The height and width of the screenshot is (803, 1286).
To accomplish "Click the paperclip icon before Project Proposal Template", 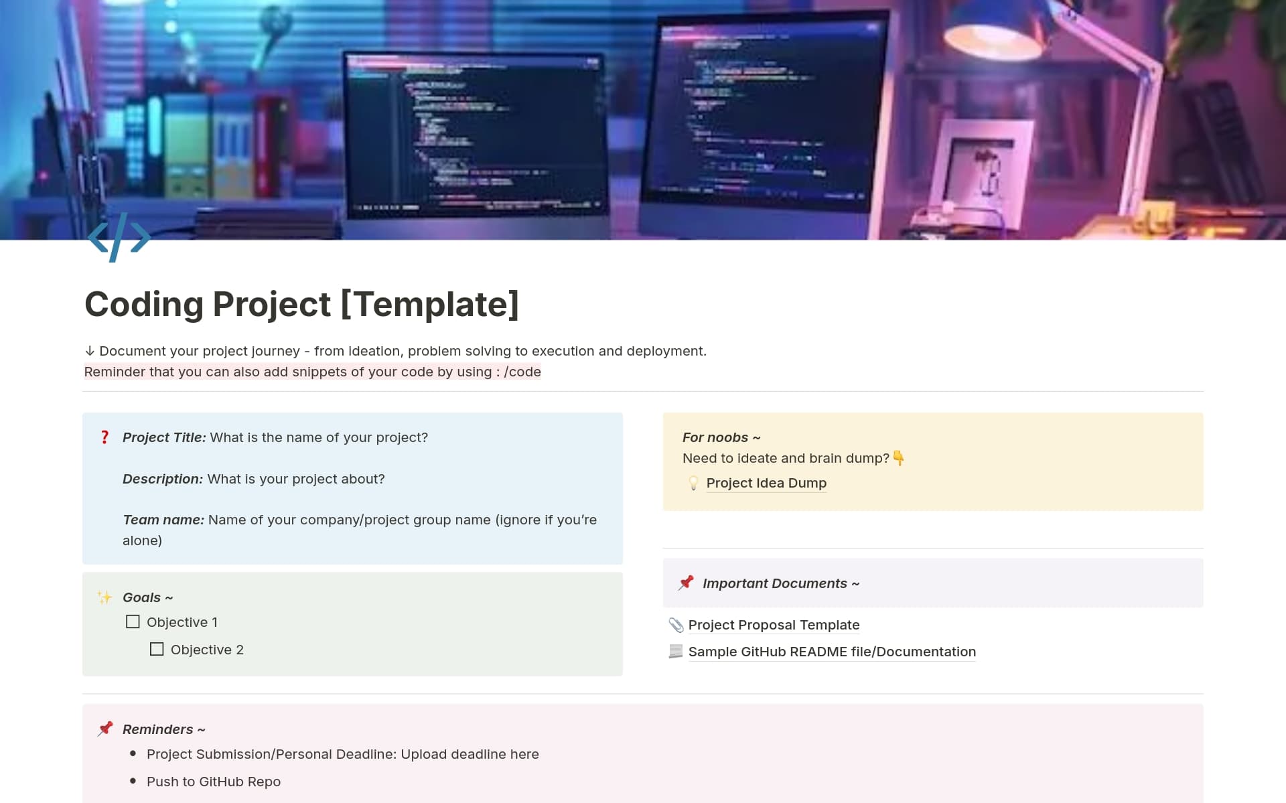I will [x=676, y=624].
